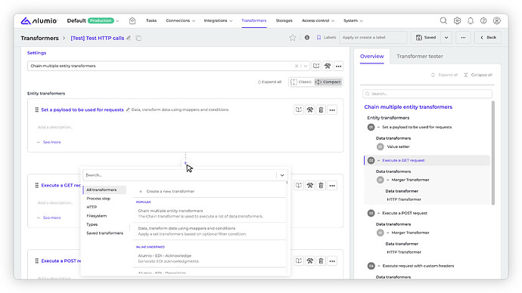Choose Chain multiple entity transformers option
The width and height of the screenshot is (522, 293).
click(x=210, y=213)
